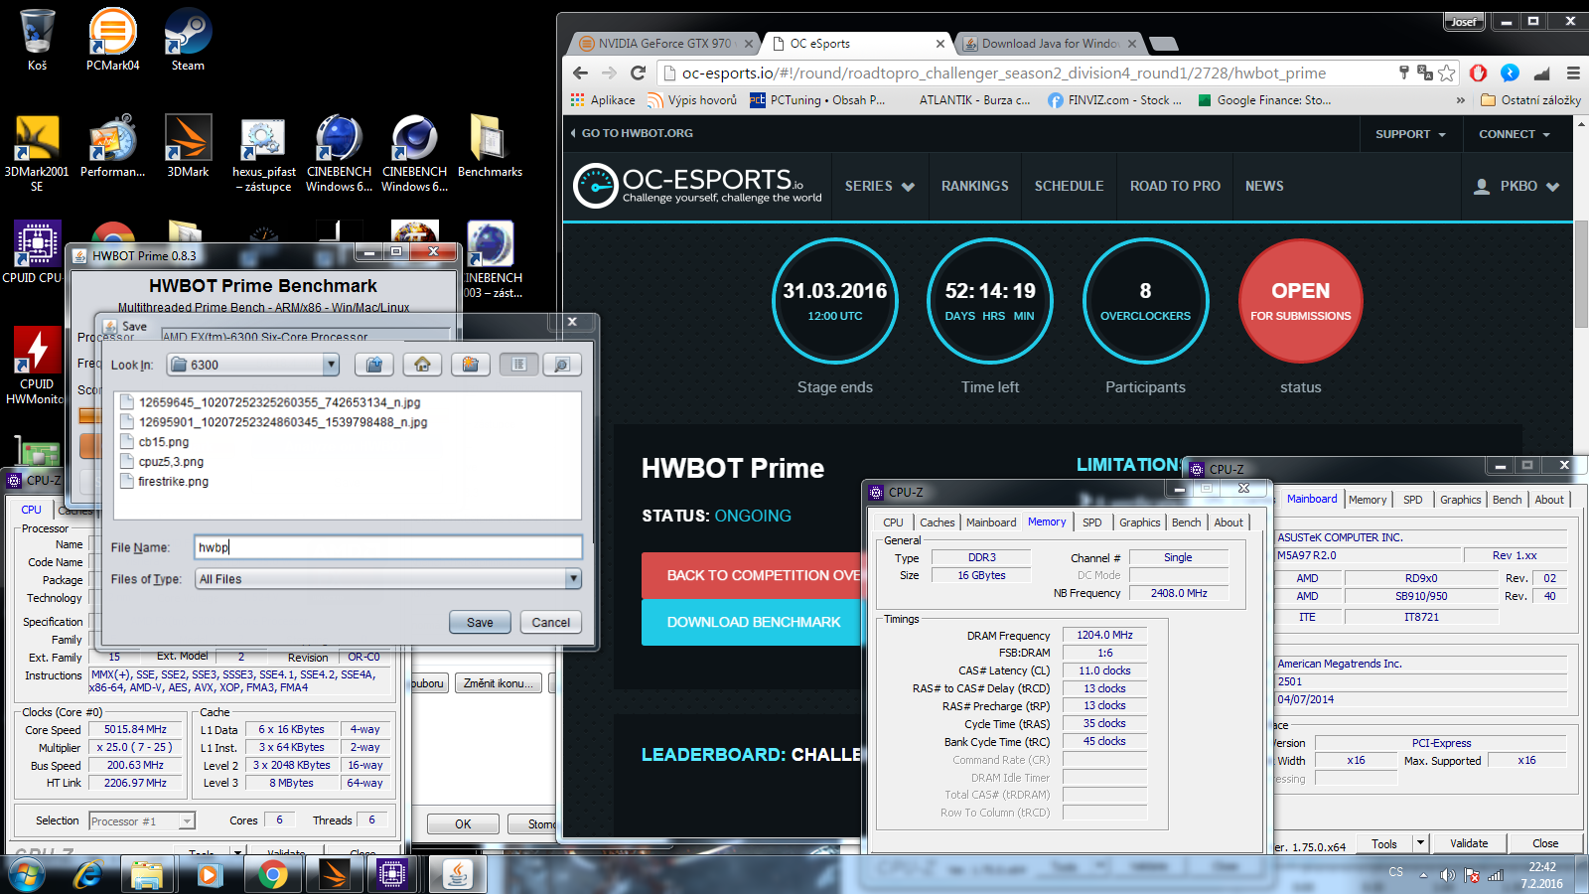
Task: Open the CPU-Z Tools dropdown arrow
Action: pyautogui.click(x=1420, y=843)
